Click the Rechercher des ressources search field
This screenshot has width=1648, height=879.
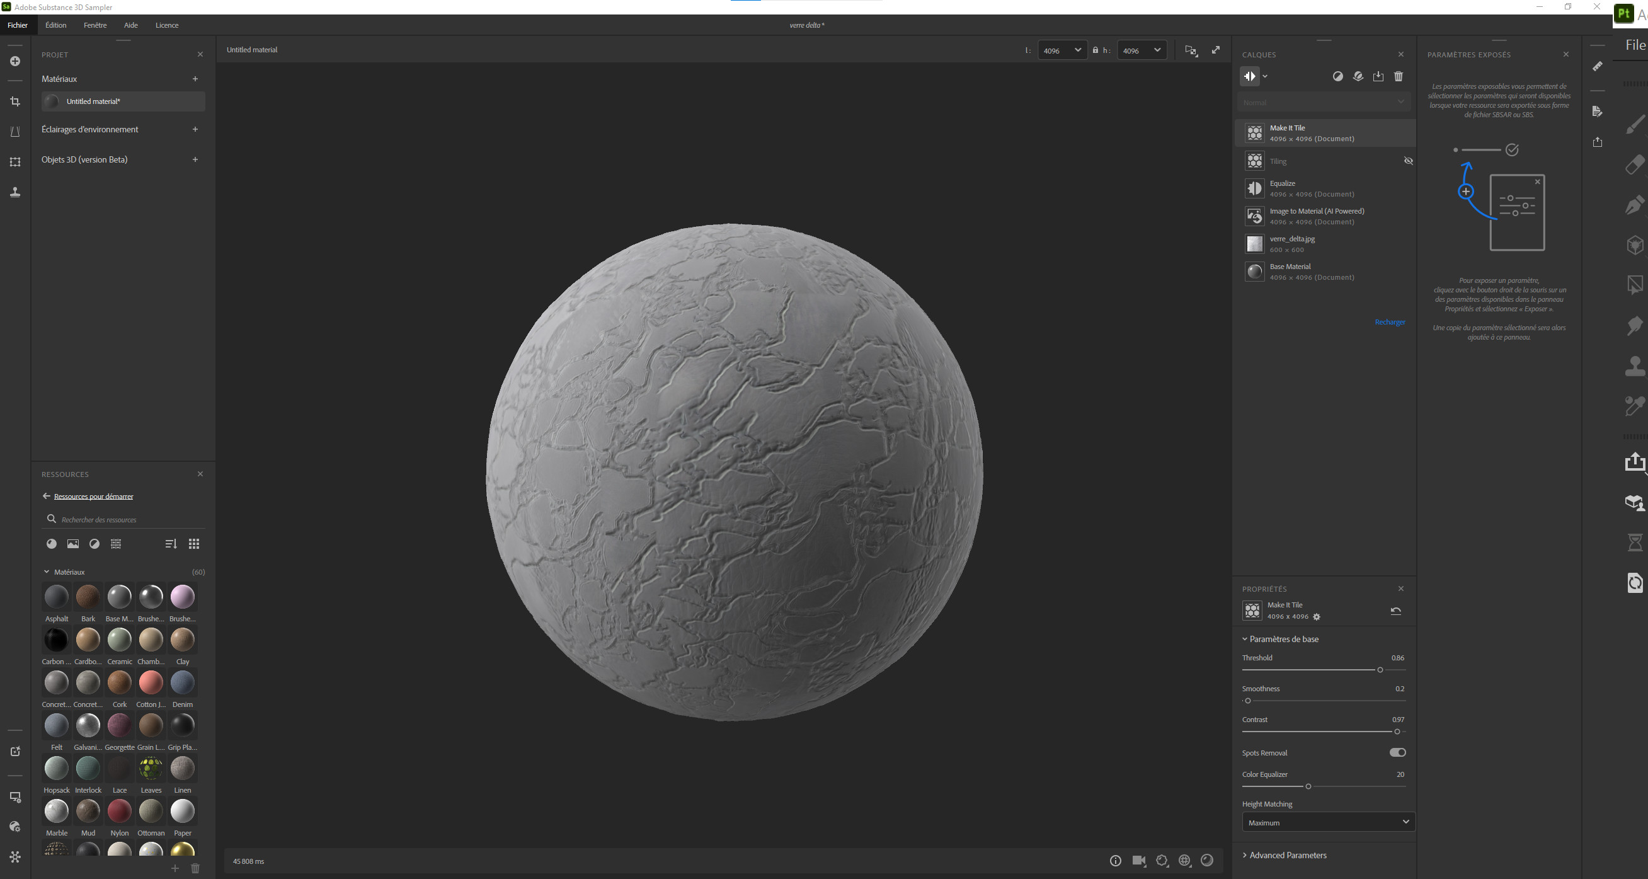pyautogui.click(x=124, y=519)
